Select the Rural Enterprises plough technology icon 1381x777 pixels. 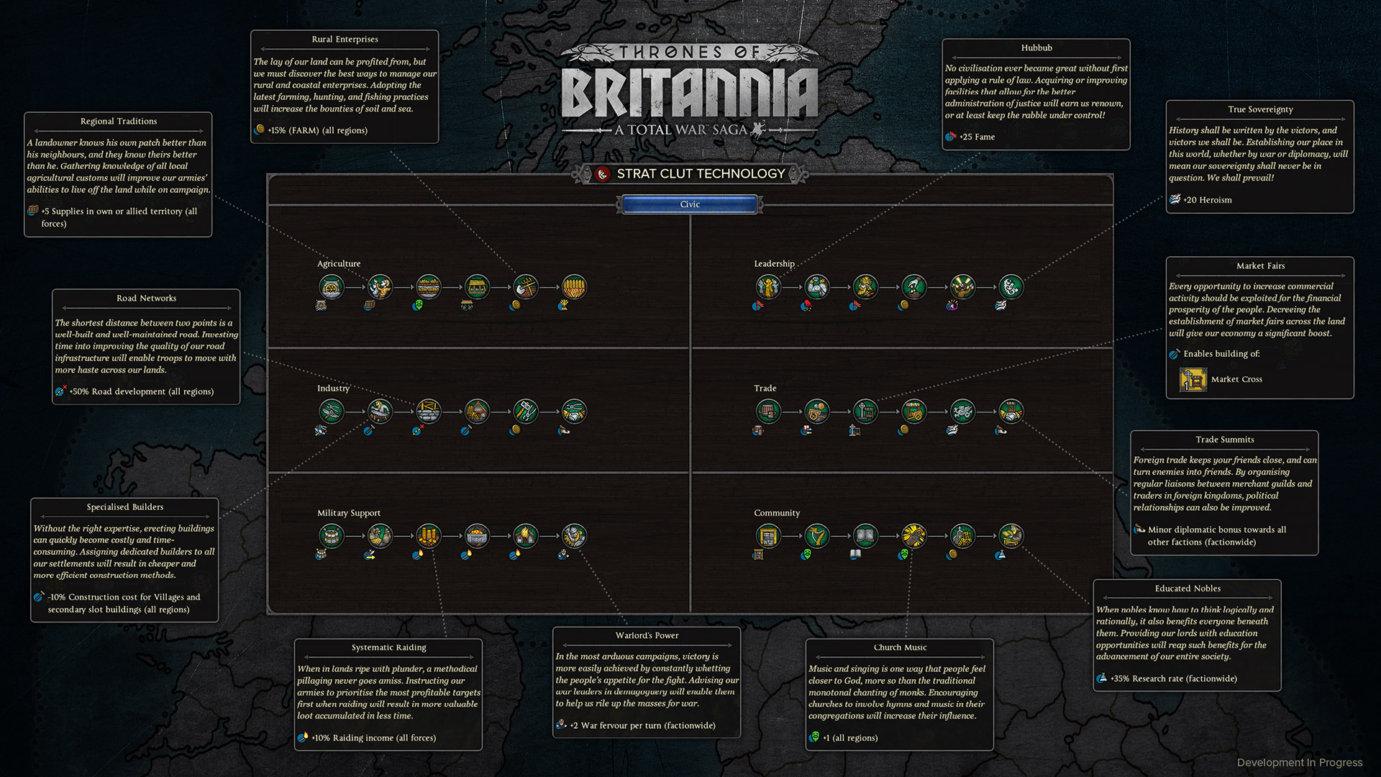(x=526, y=287)
